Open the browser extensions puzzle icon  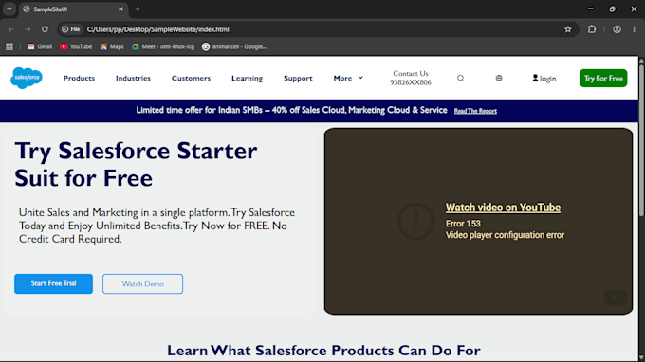pos(592,29)
